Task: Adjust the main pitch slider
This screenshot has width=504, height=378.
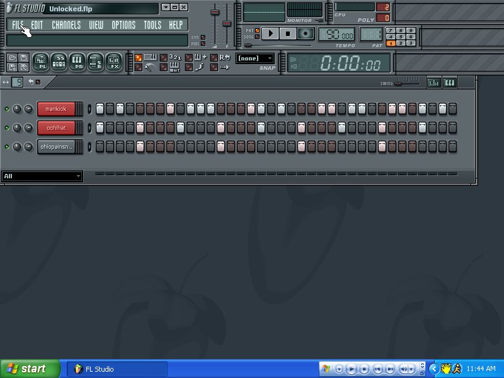Action: point(227,25)
